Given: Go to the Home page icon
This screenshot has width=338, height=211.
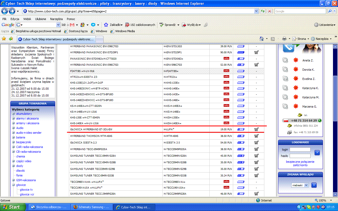Looking at the screenshot, I should coord(262,39).
